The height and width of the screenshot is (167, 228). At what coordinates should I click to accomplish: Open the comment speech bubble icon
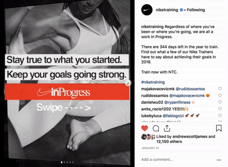[156, 128]
